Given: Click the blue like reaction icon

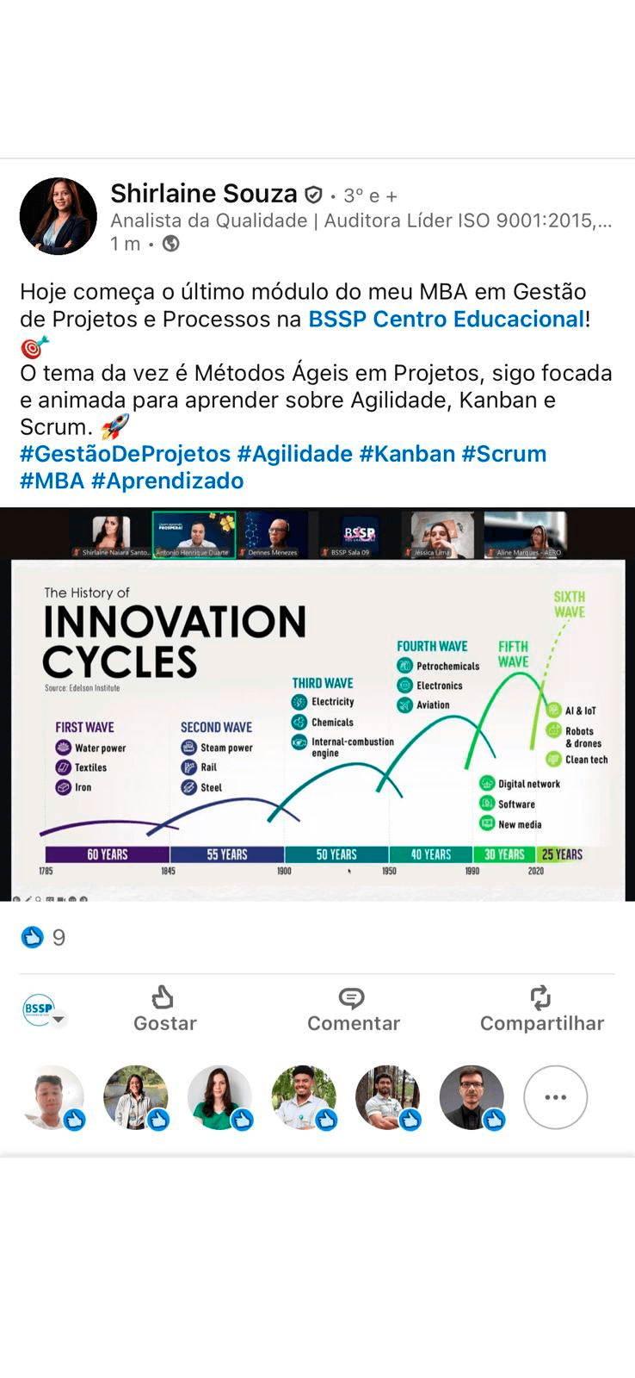Looking at the screenshot, I should coord(32,937).
